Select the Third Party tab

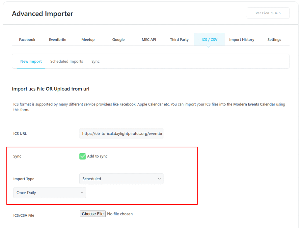[179, 40]
